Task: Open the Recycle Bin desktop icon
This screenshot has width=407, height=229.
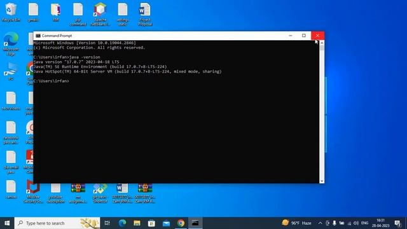Action: click(11, 12)
